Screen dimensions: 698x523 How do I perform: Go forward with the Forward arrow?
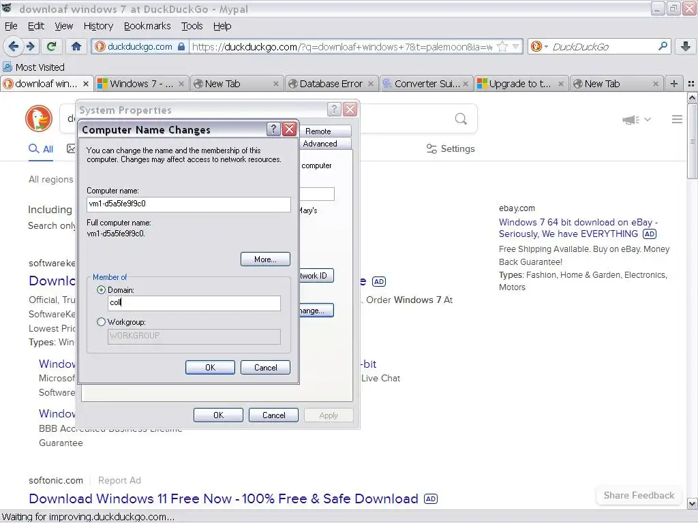(x=30, y=46)
